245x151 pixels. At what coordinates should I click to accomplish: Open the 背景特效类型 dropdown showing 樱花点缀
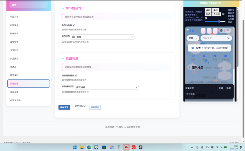pyautogui.click(x=107, y=87)
